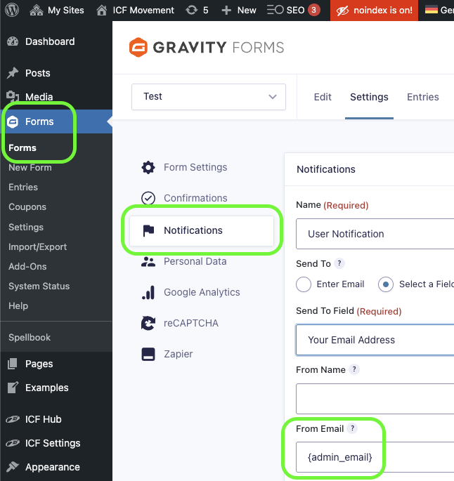The width and height of the screenshot is (454, 481).
Task: Open Import/Export submenu item
Action: point(37,246)
